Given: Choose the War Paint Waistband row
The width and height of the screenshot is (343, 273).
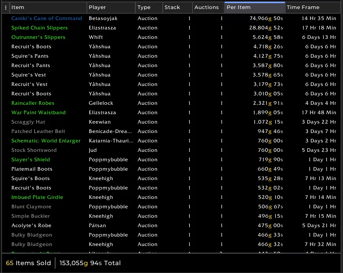Looking at the screenshot, I should (39, 113).
